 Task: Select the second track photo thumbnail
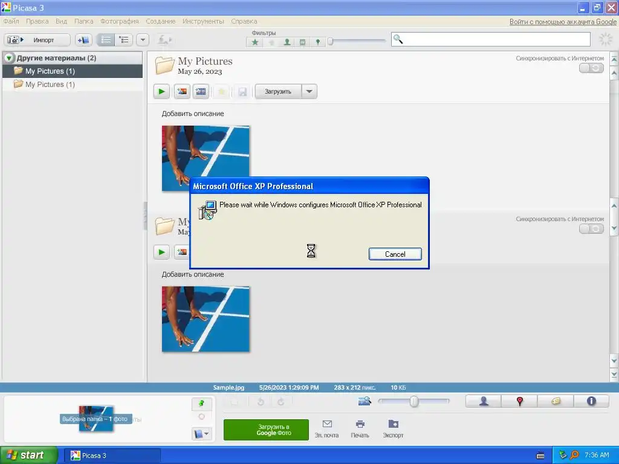(206, 319)
